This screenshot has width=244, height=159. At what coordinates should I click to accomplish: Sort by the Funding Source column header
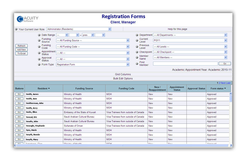pyautogui.click(x=84, y=88)
